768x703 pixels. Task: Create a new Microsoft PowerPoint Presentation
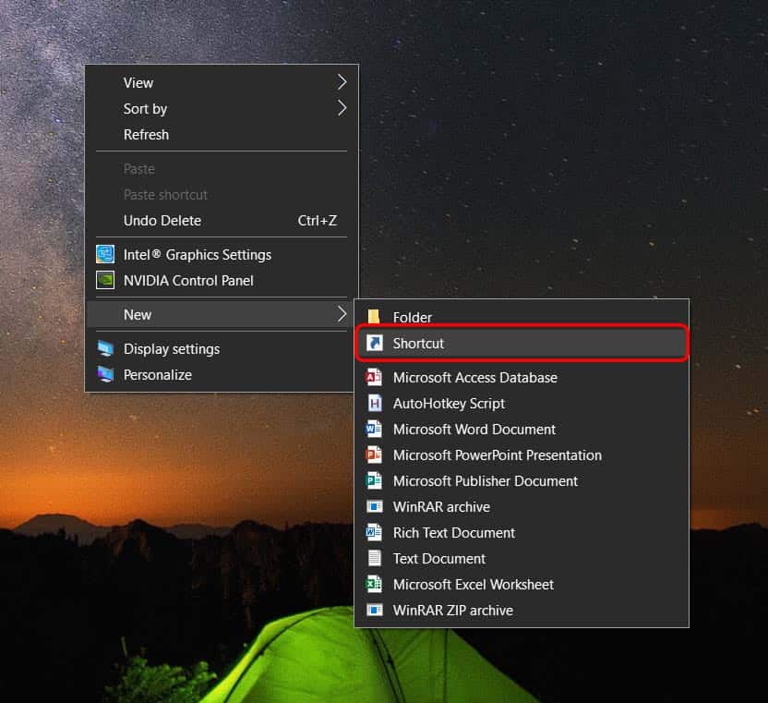(x=497, y=455)
